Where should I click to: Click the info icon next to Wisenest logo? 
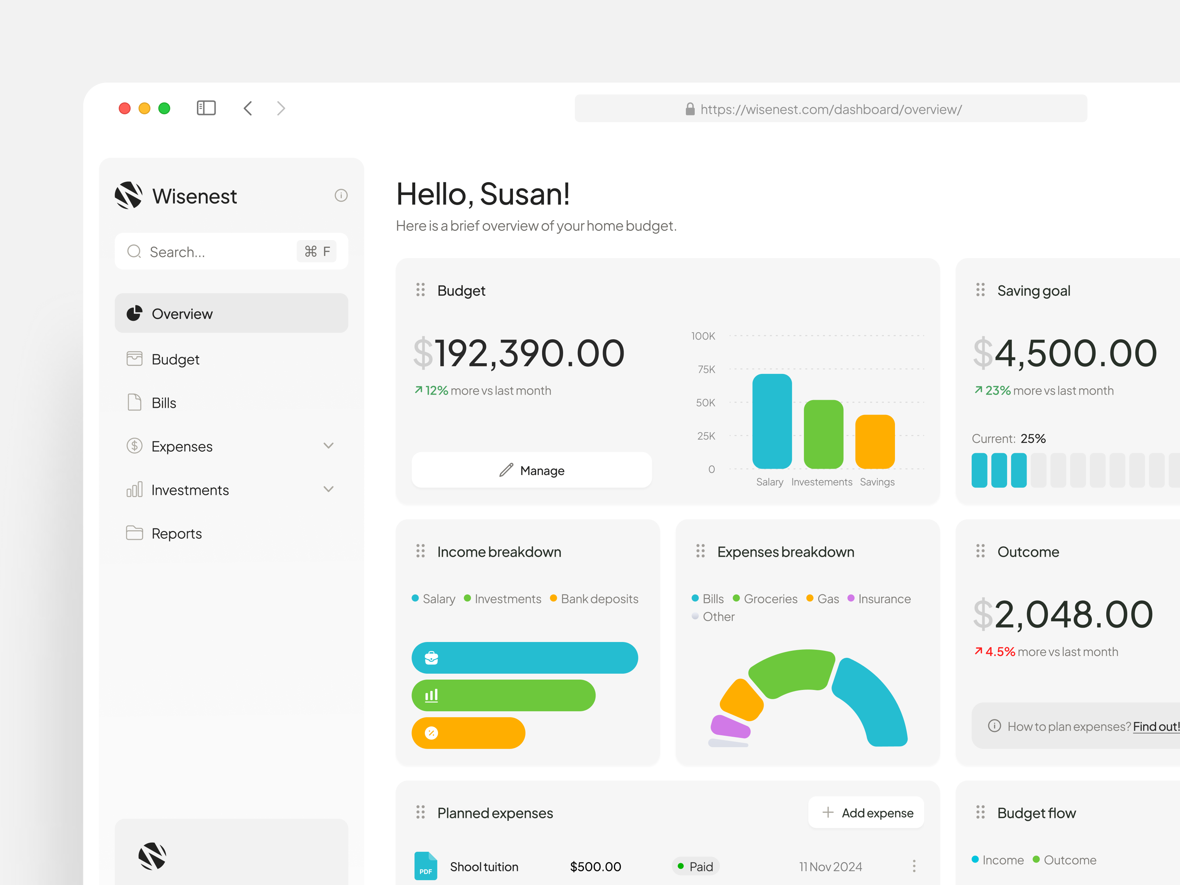341,195
